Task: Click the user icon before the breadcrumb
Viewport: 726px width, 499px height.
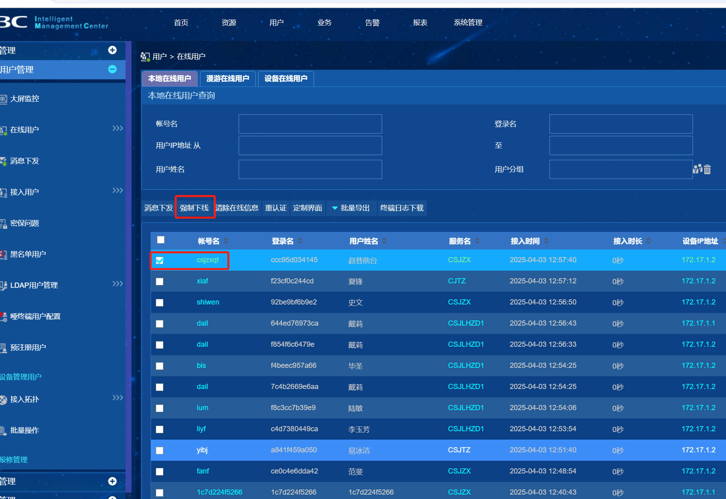Action: coord(145,57)
